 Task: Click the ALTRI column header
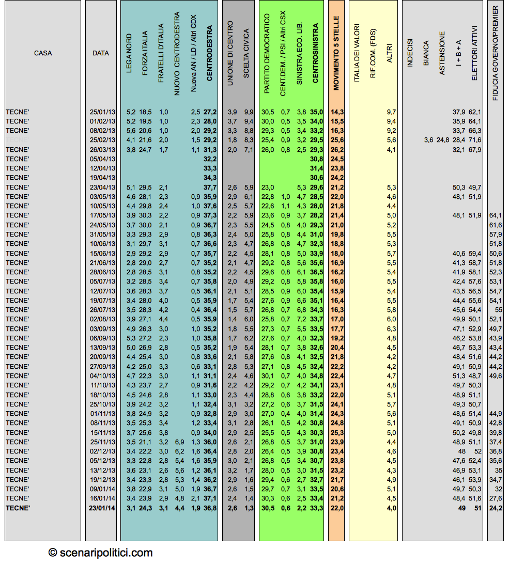coord(389,53)
